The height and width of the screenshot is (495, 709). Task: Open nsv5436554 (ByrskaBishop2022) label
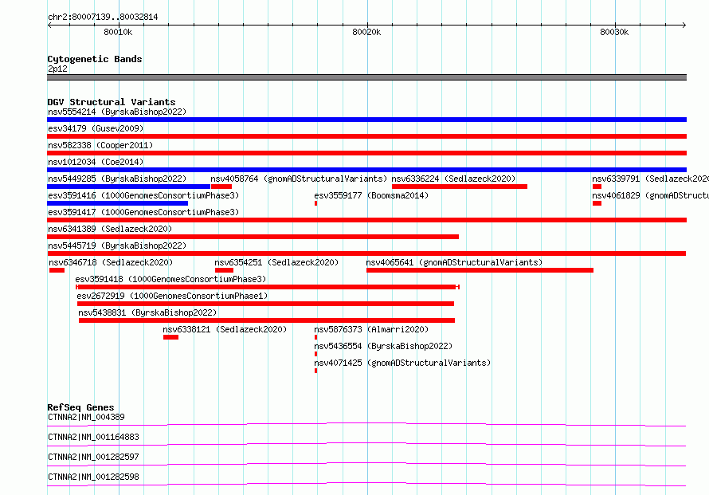pyautogui.click(x=383, y=346)
